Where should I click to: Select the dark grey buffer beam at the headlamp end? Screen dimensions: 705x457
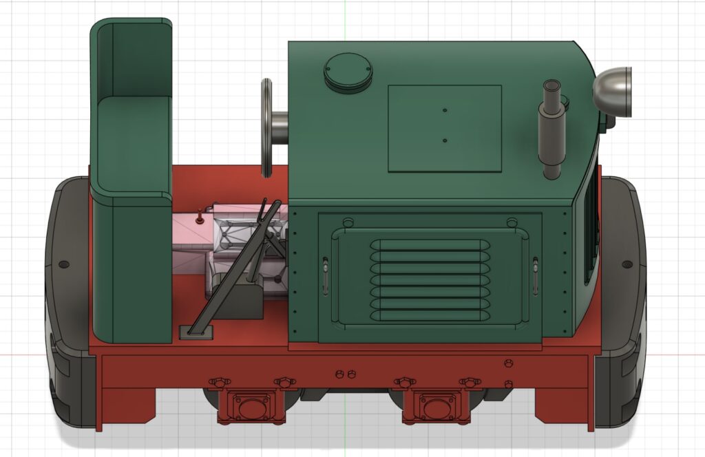621,301
